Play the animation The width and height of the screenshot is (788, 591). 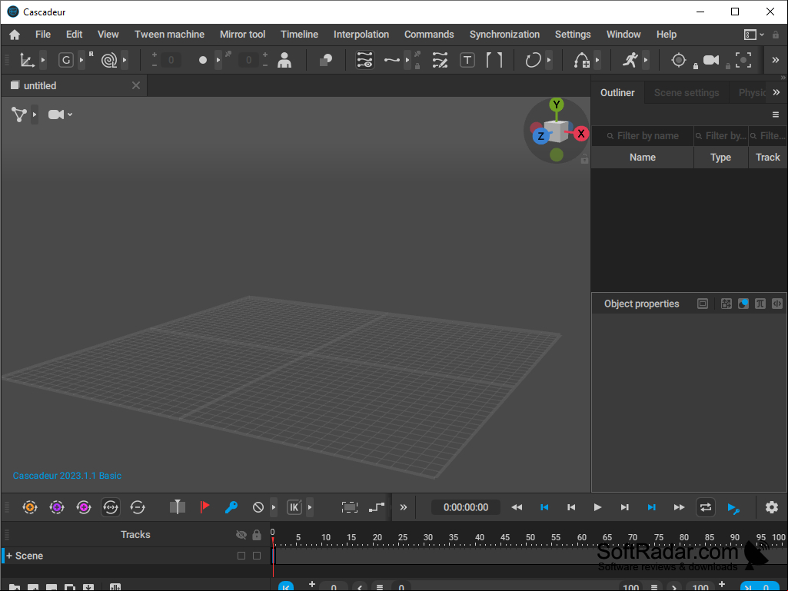click(597, 507)
